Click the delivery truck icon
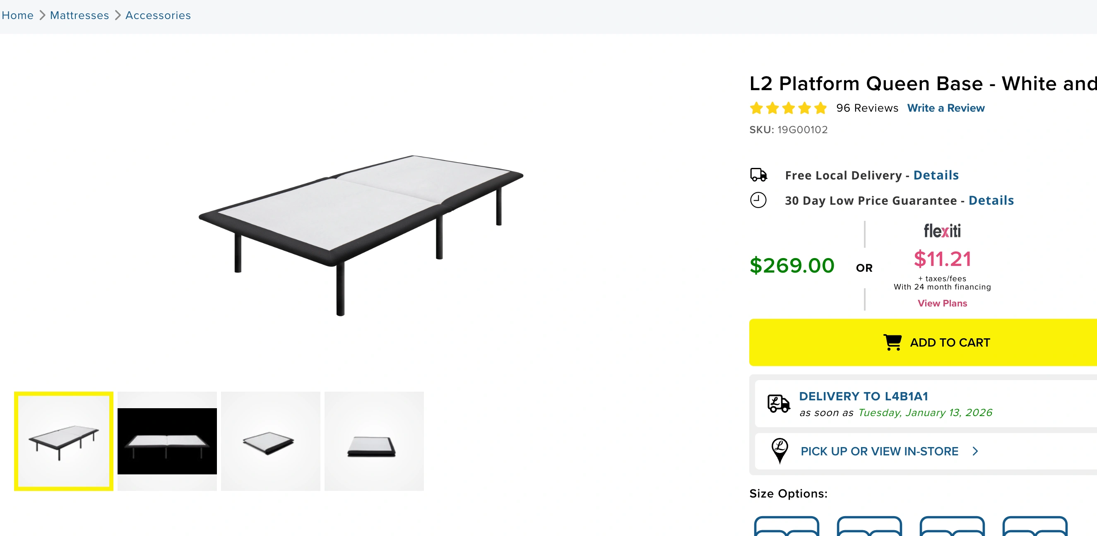Viewport: 1097px width, 536px height. (758, 175)
